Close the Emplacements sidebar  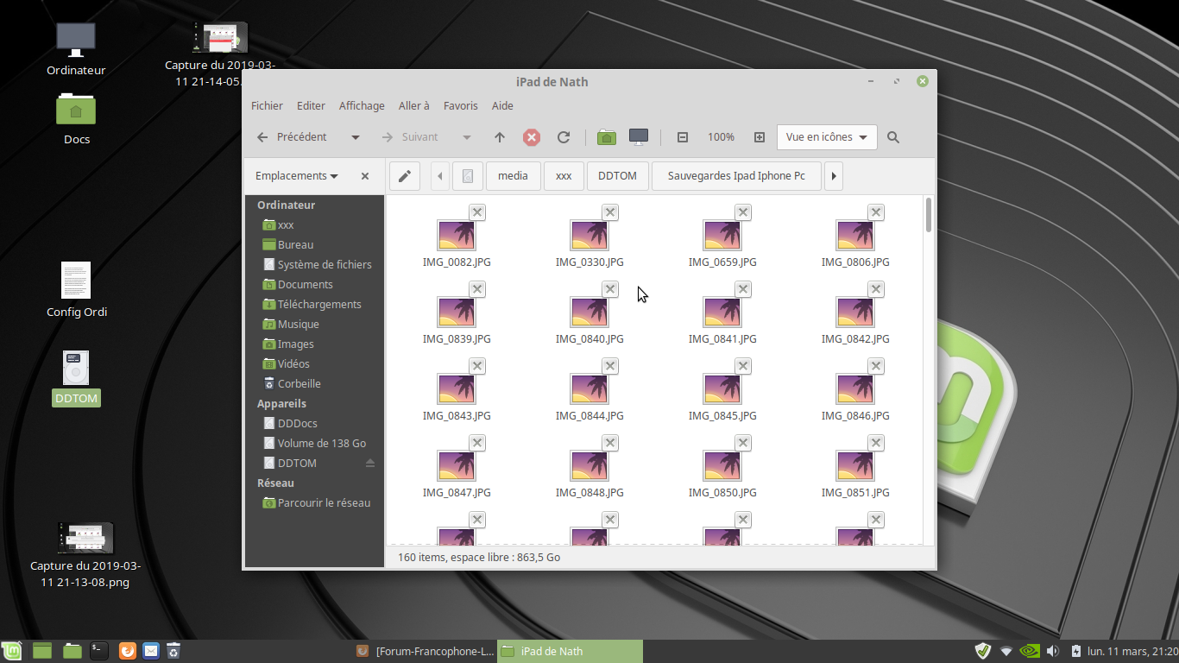(x=365, y=176)
